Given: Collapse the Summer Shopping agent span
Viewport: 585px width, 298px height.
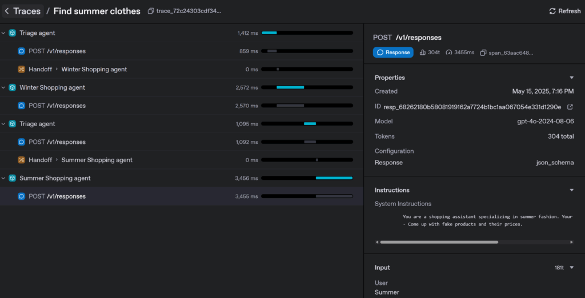Looking at the screenshot, I should pos(3,178).
